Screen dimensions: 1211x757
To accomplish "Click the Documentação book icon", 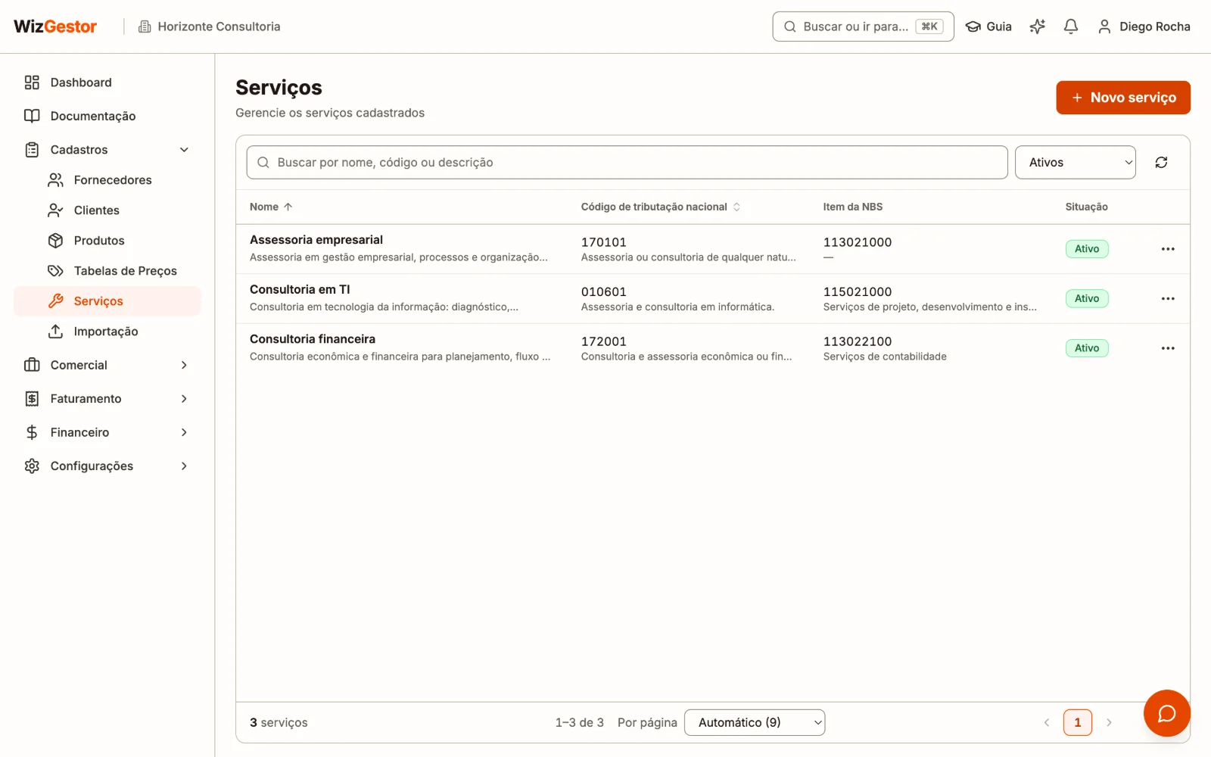I will click(32, 116).
